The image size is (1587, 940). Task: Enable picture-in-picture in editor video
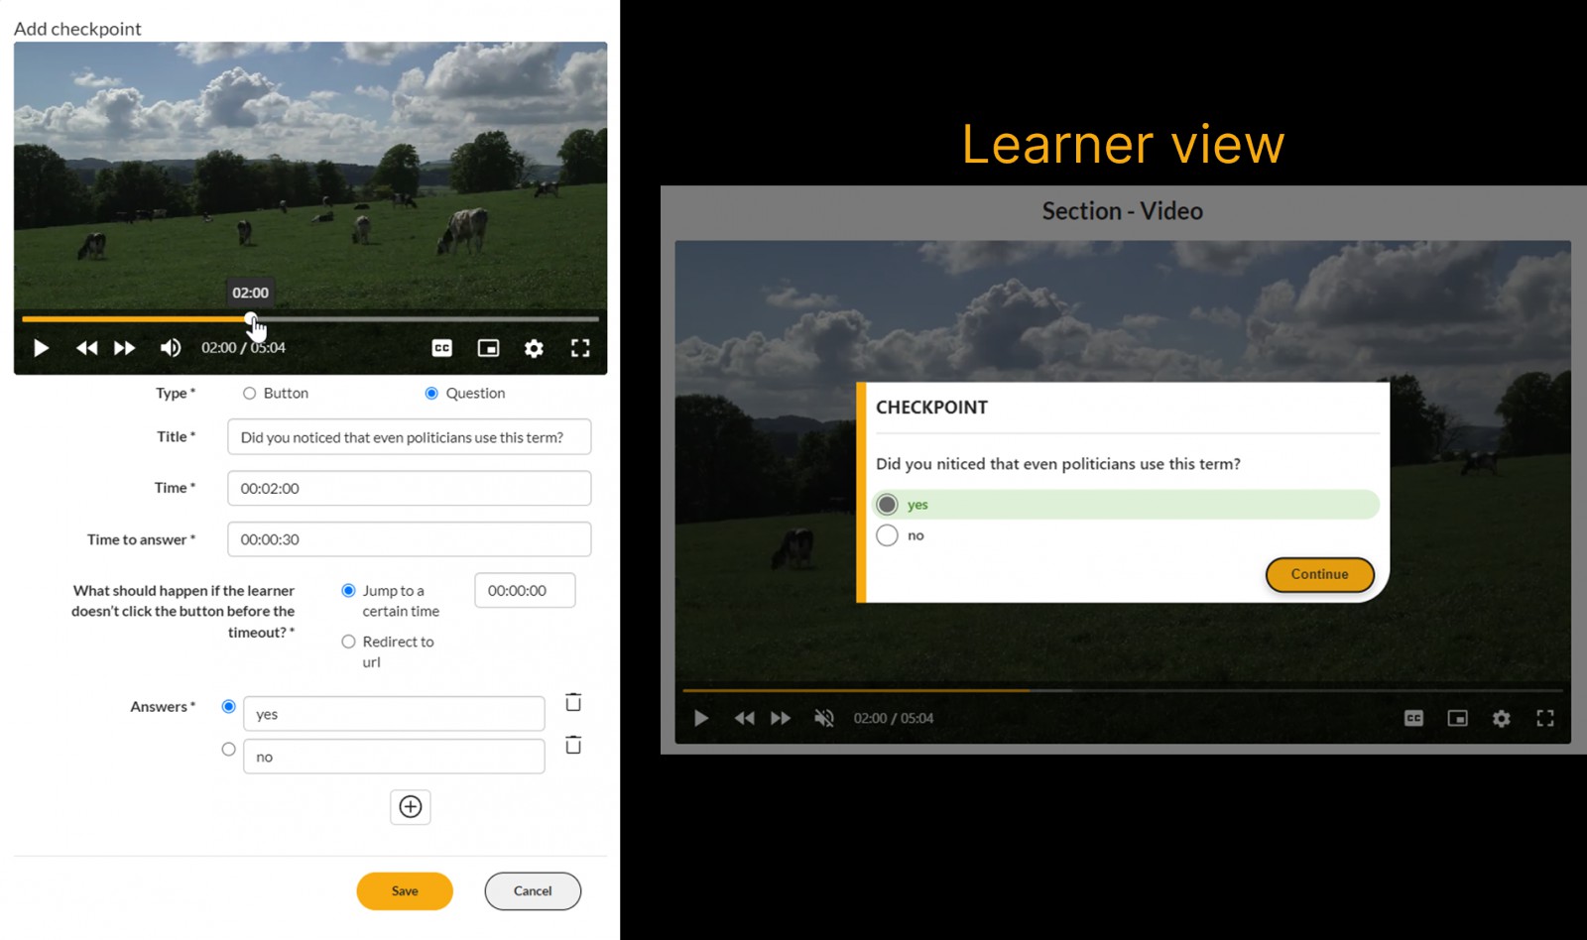[488, 348]
